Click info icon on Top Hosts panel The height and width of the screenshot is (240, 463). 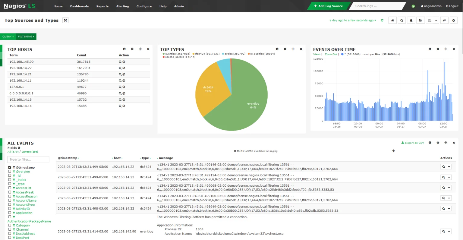(x=124, y=49)
